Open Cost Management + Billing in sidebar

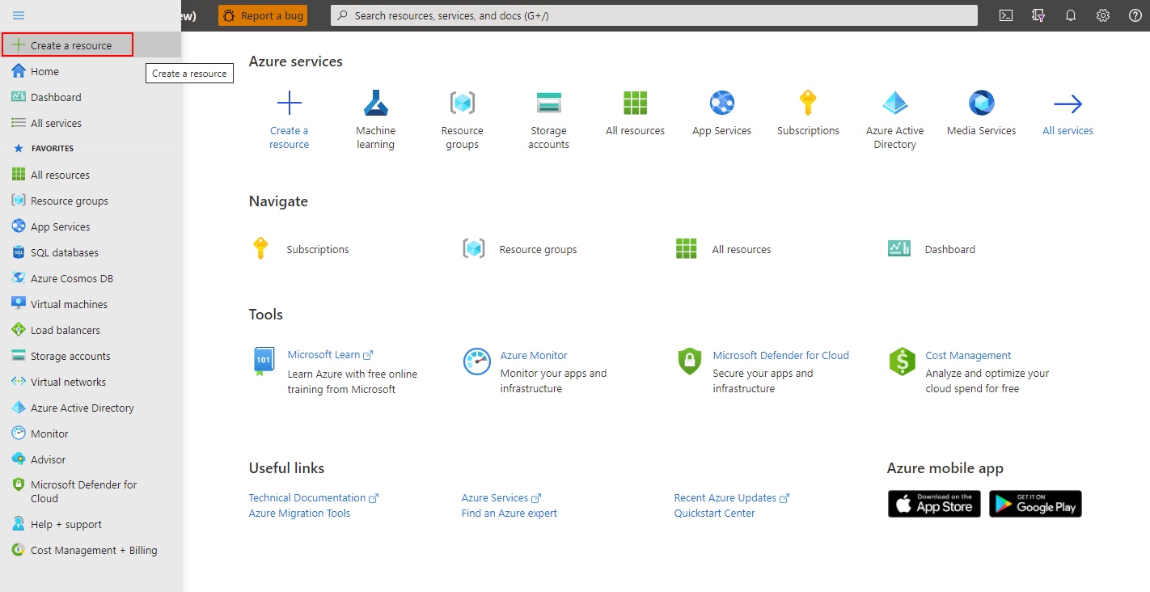coord(91,550)
